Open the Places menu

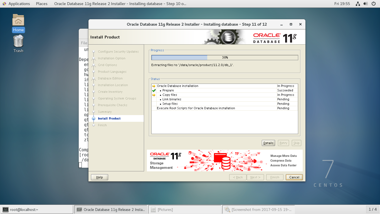(x=42, y=4)
